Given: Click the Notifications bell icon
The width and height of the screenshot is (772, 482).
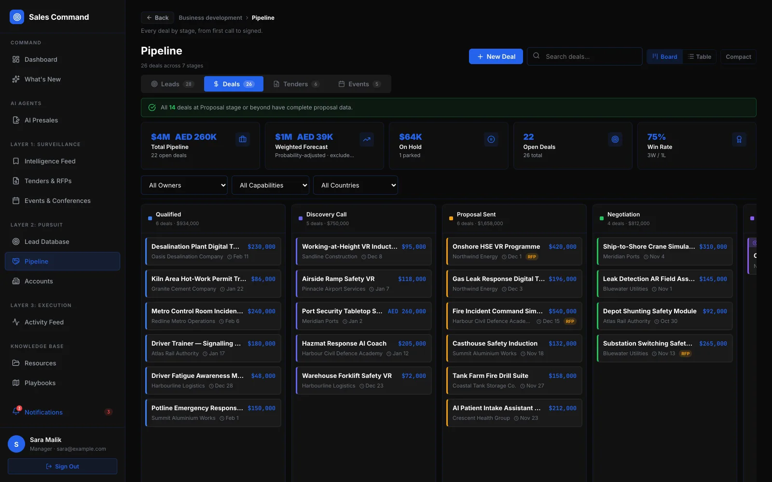Looking at the screenshot, I should [16, 412].
